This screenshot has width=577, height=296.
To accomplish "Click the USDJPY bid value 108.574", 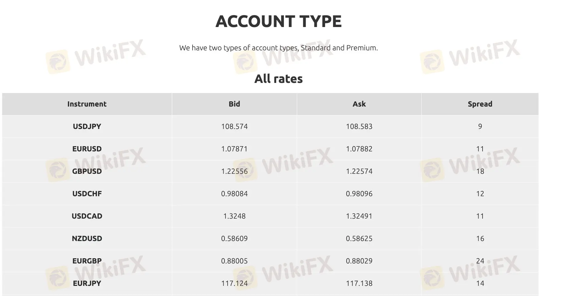I will click(x=234, y=127).
